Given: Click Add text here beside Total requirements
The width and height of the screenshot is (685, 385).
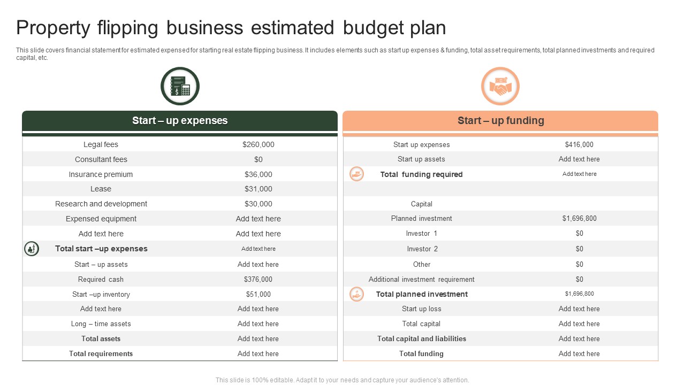Looking at the screenshot, I should point(258,353).
